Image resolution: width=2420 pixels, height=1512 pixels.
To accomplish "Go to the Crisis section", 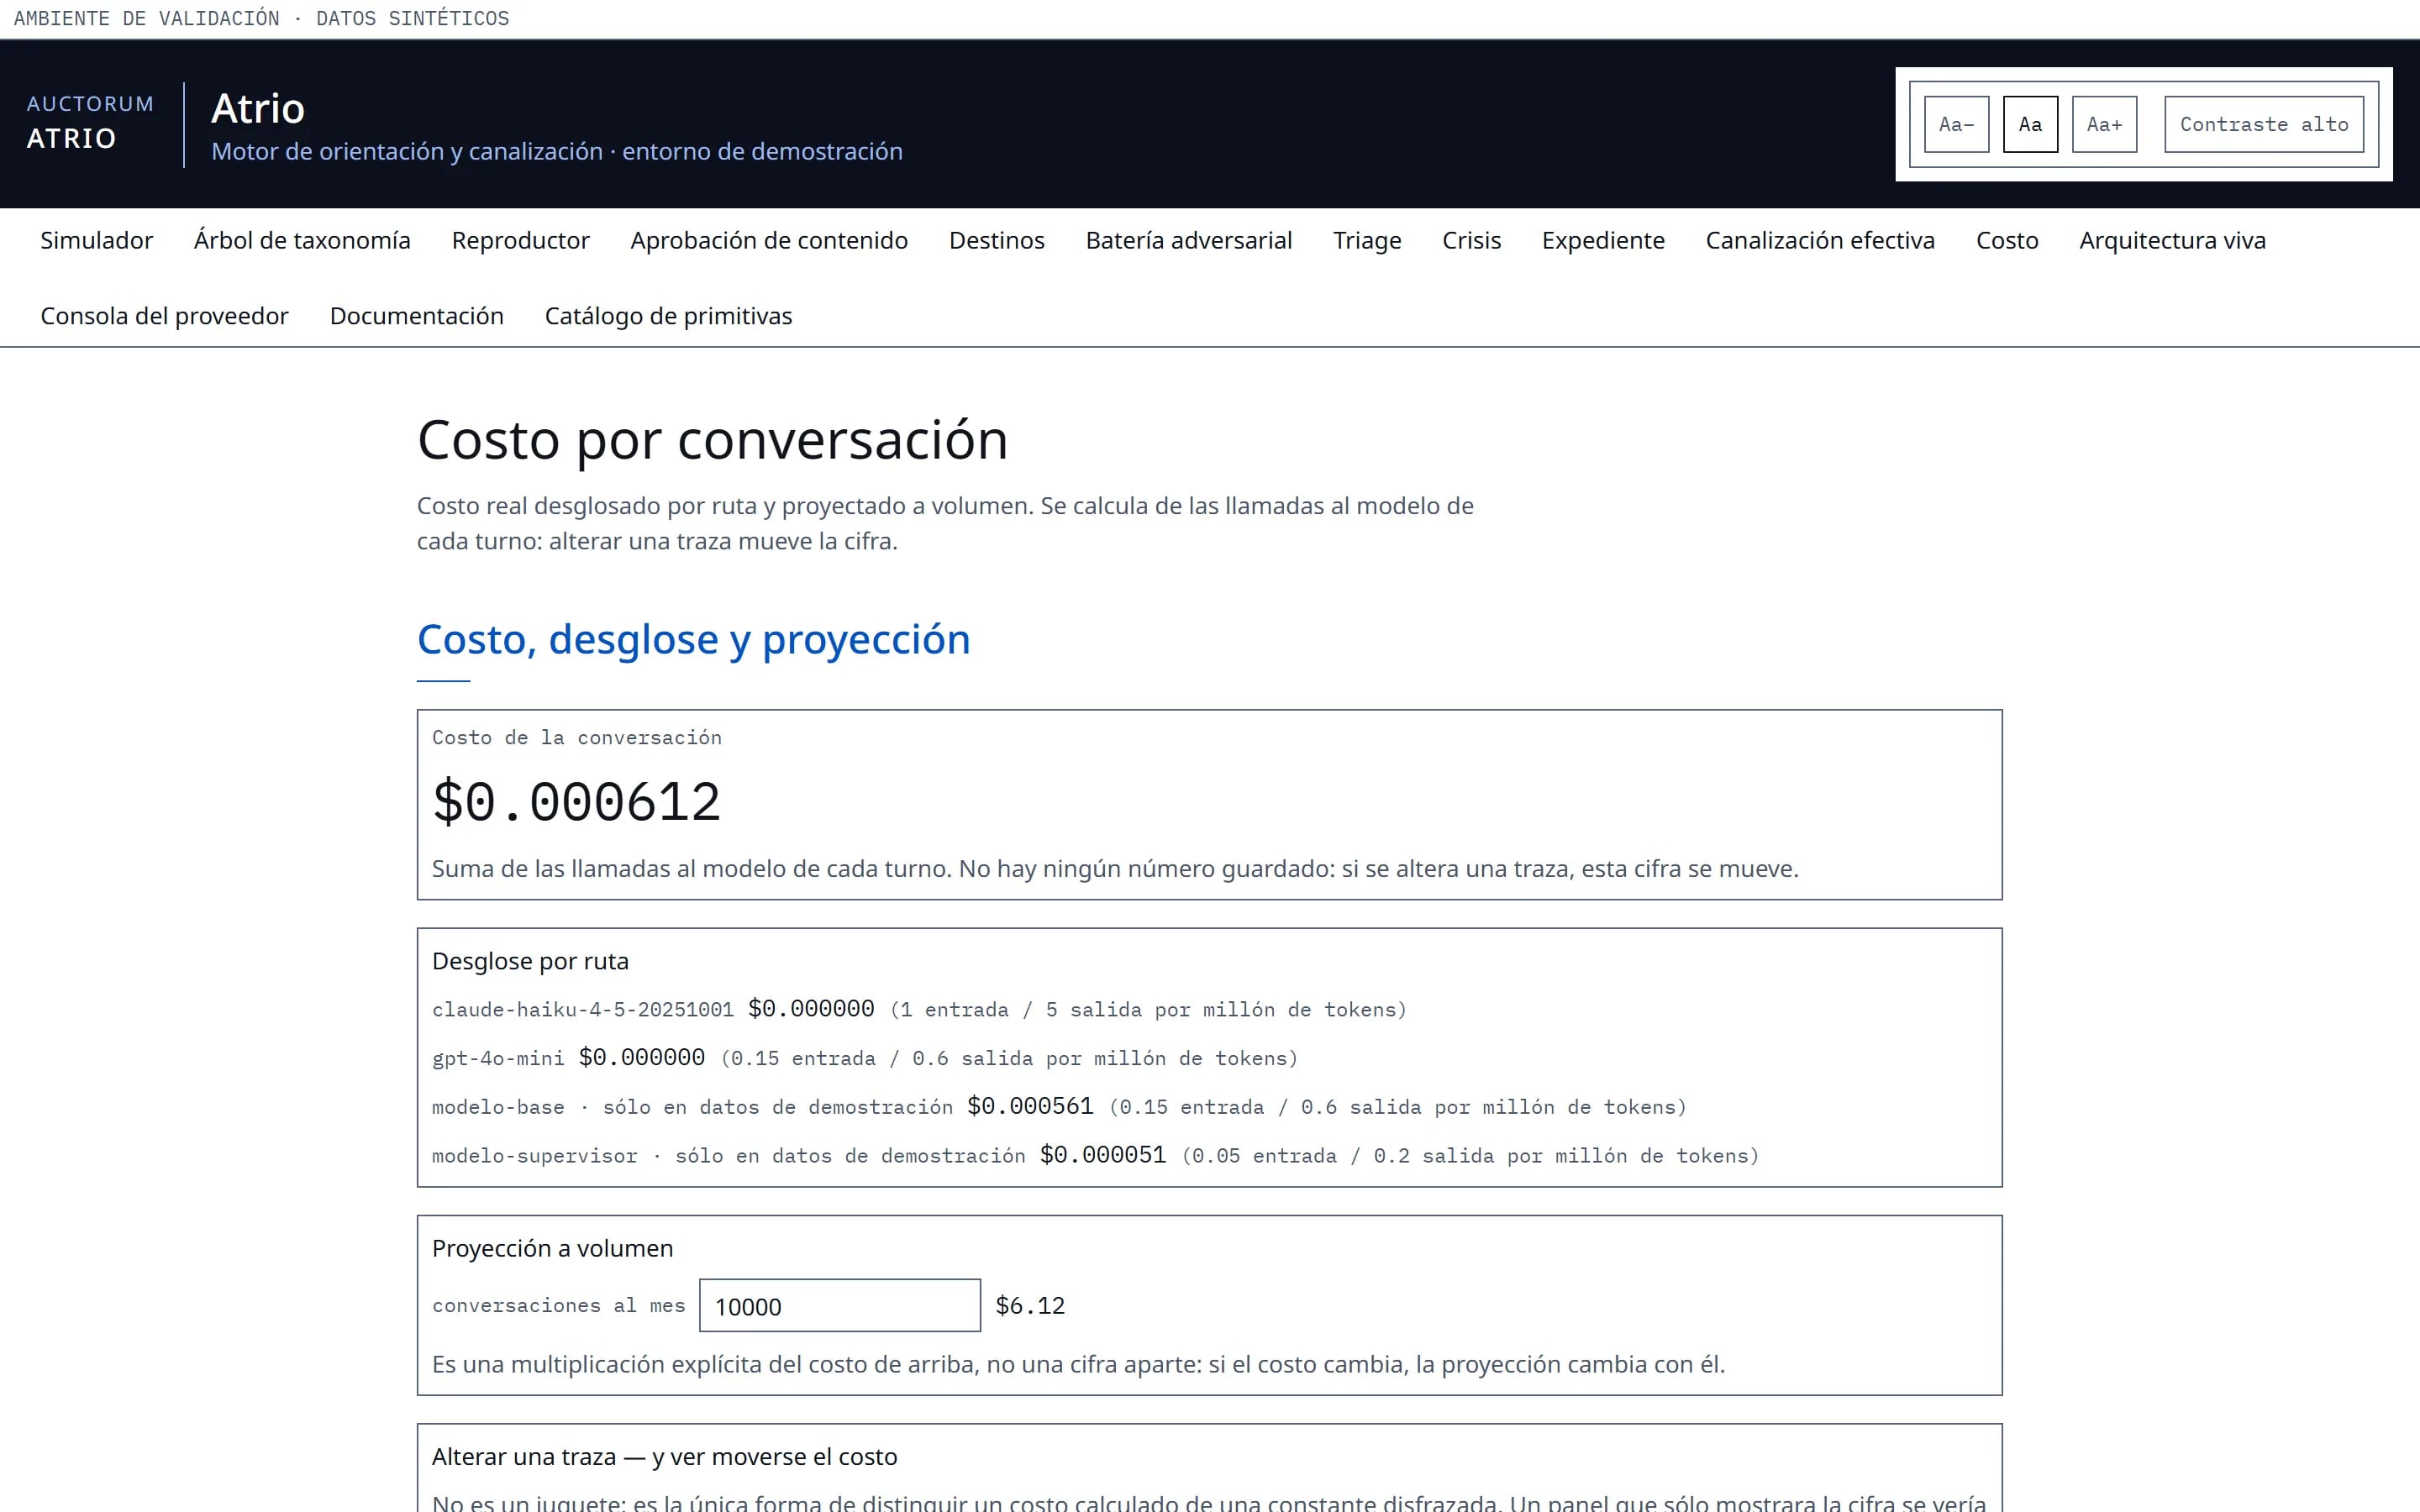I will 1471,240.
